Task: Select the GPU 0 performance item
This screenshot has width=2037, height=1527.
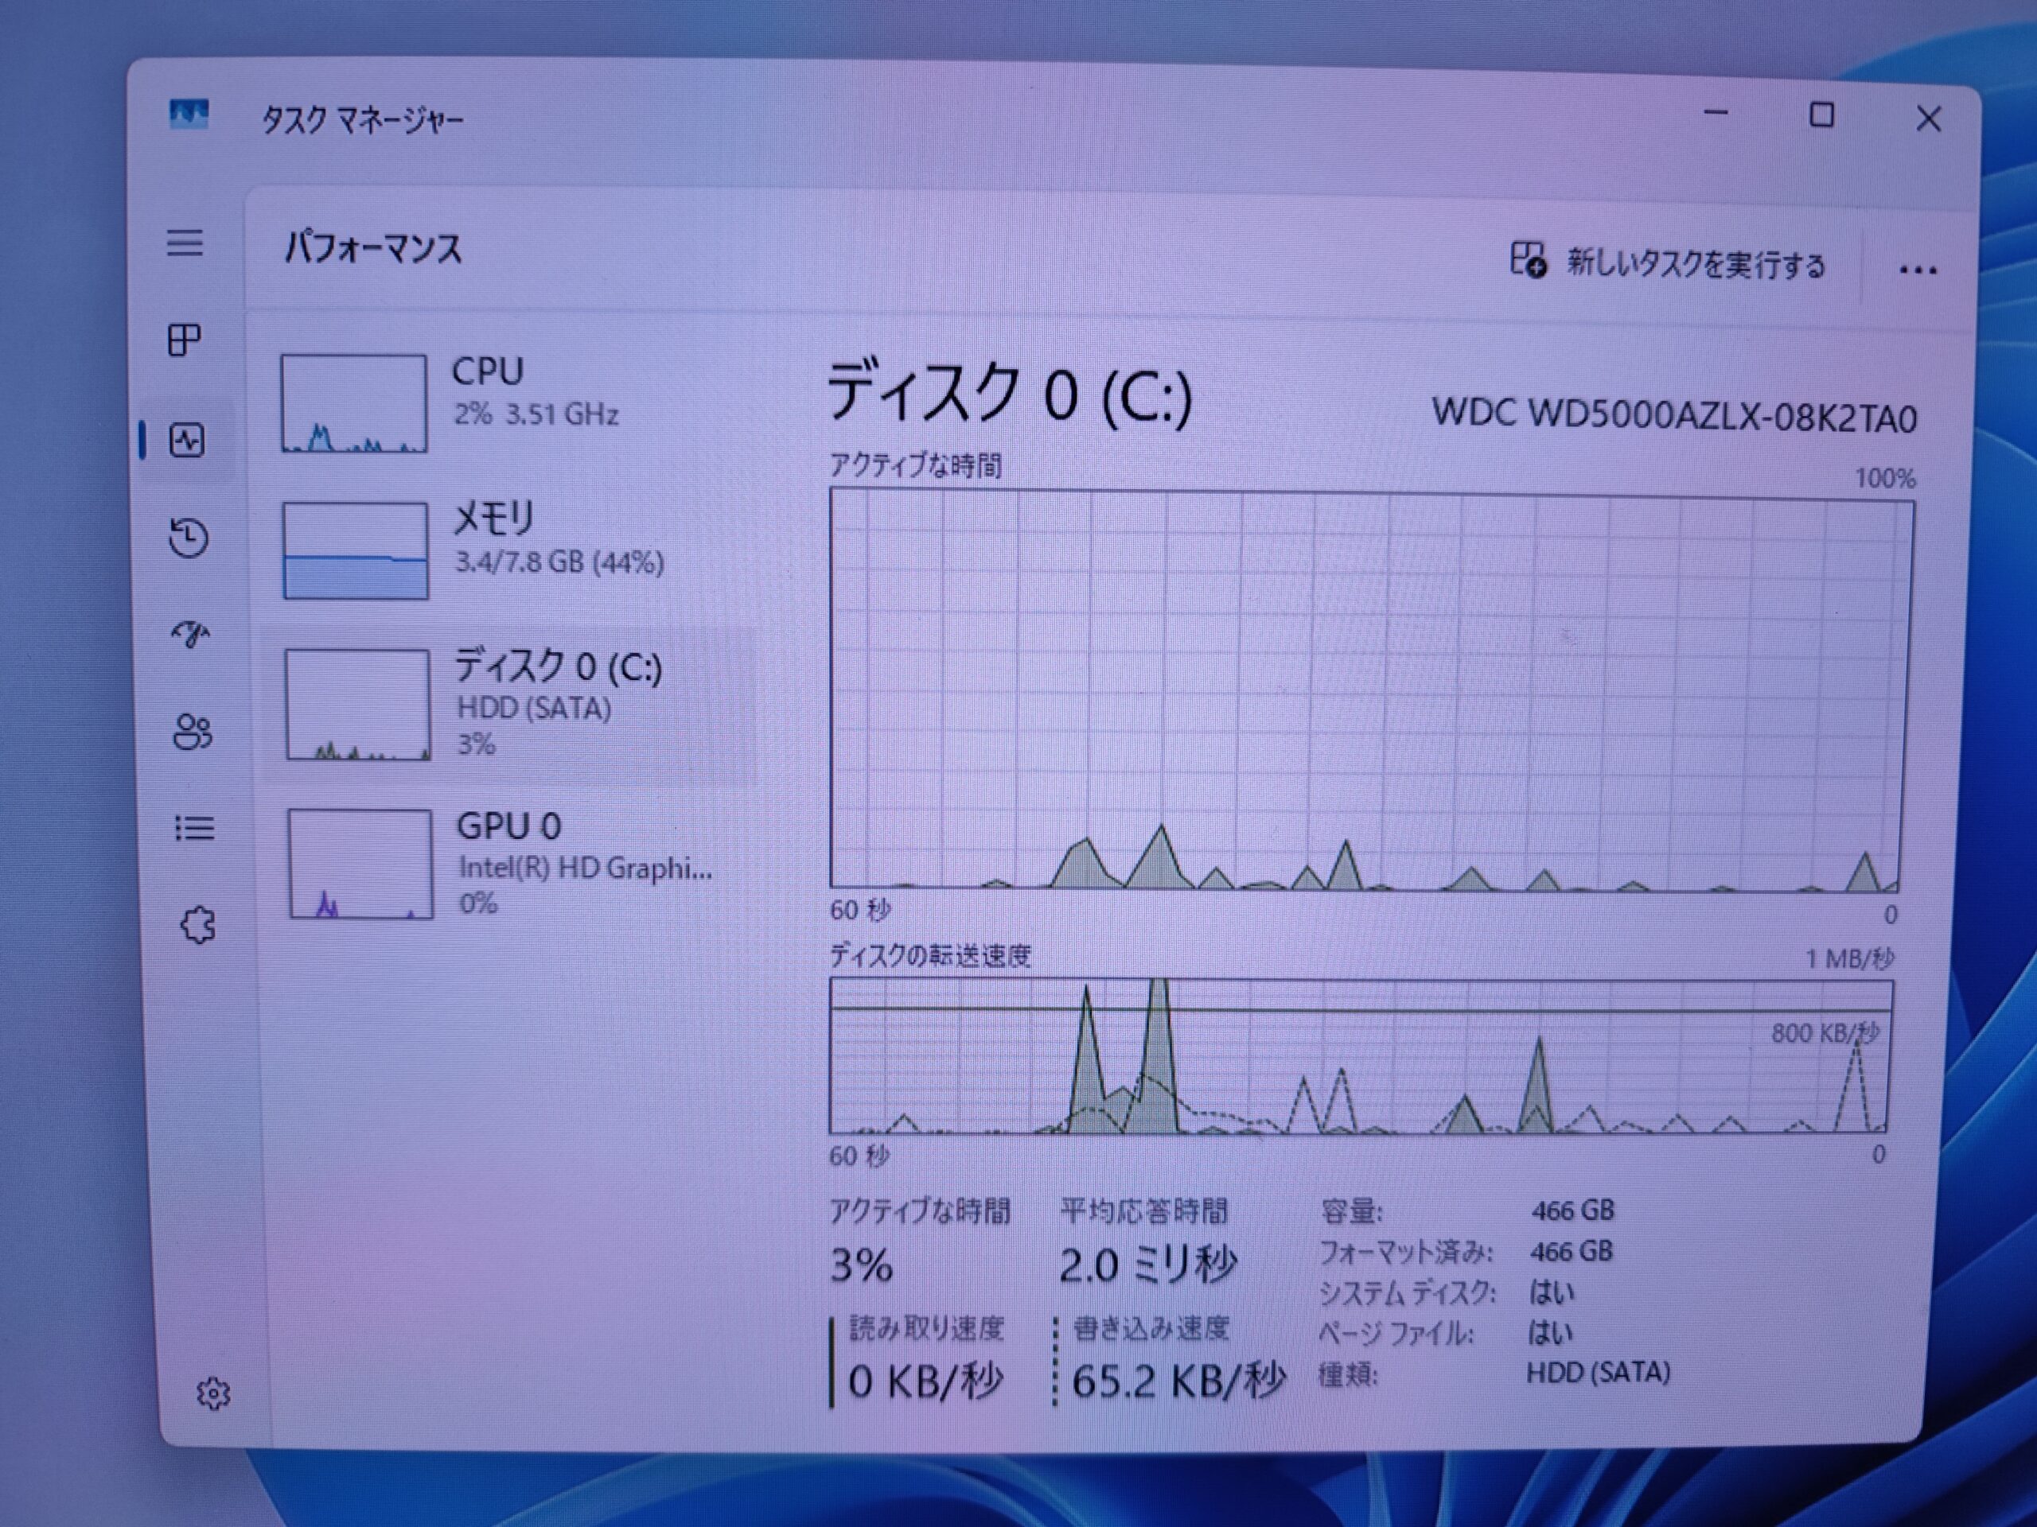Action: pos(511,864)
